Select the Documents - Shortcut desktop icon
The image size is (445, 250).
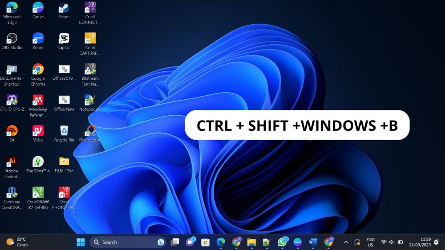click(x=12, y=75)
